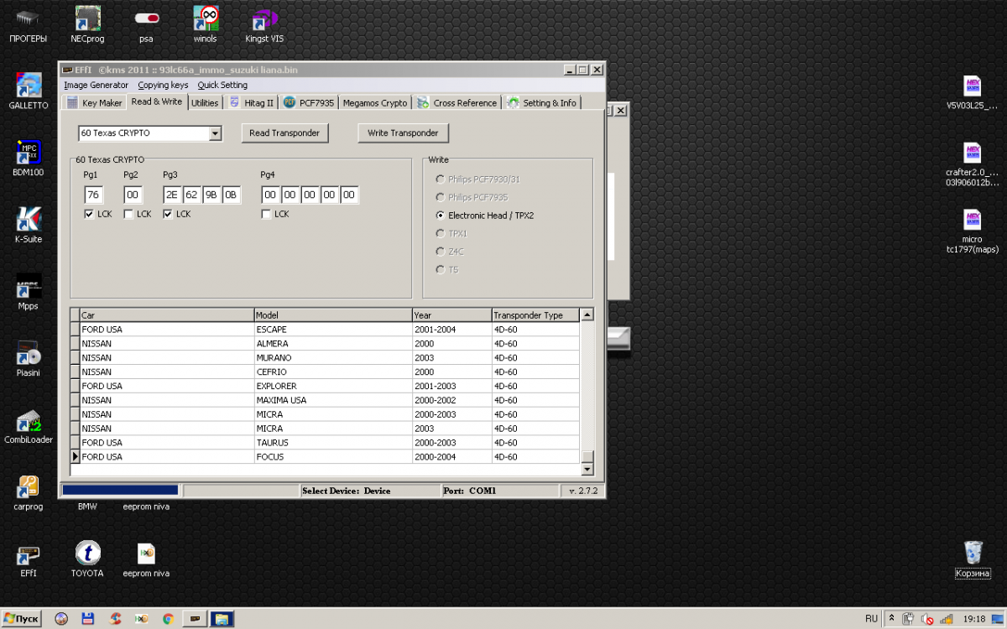Open the Image Generator menu

pos(96,85)
